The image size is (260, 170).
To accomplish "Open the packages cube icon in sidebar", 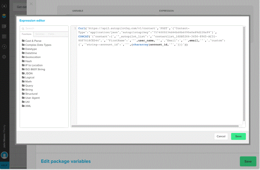I will tap(4, 16).
